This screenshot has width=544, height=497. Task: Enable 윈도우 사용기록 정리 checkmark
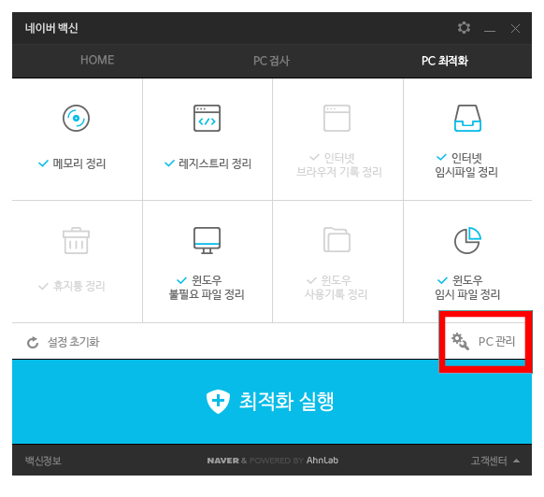pyautogui.click(x=311, y=280)
